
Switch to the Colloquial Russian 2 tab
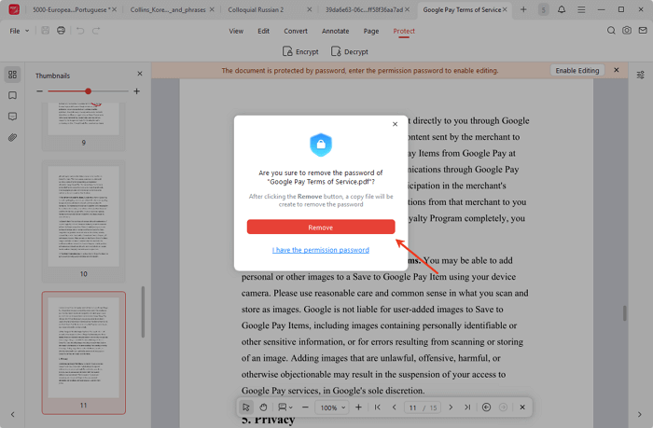click(256, 9)
